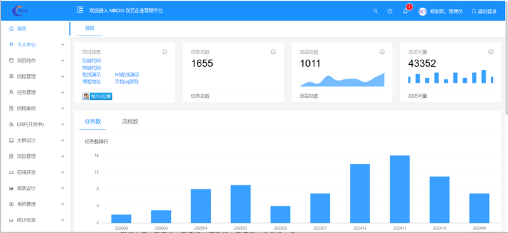The image size is (508, 233).
Task: Open the search magnifier icon in header
Action: [x=375, y=11]
